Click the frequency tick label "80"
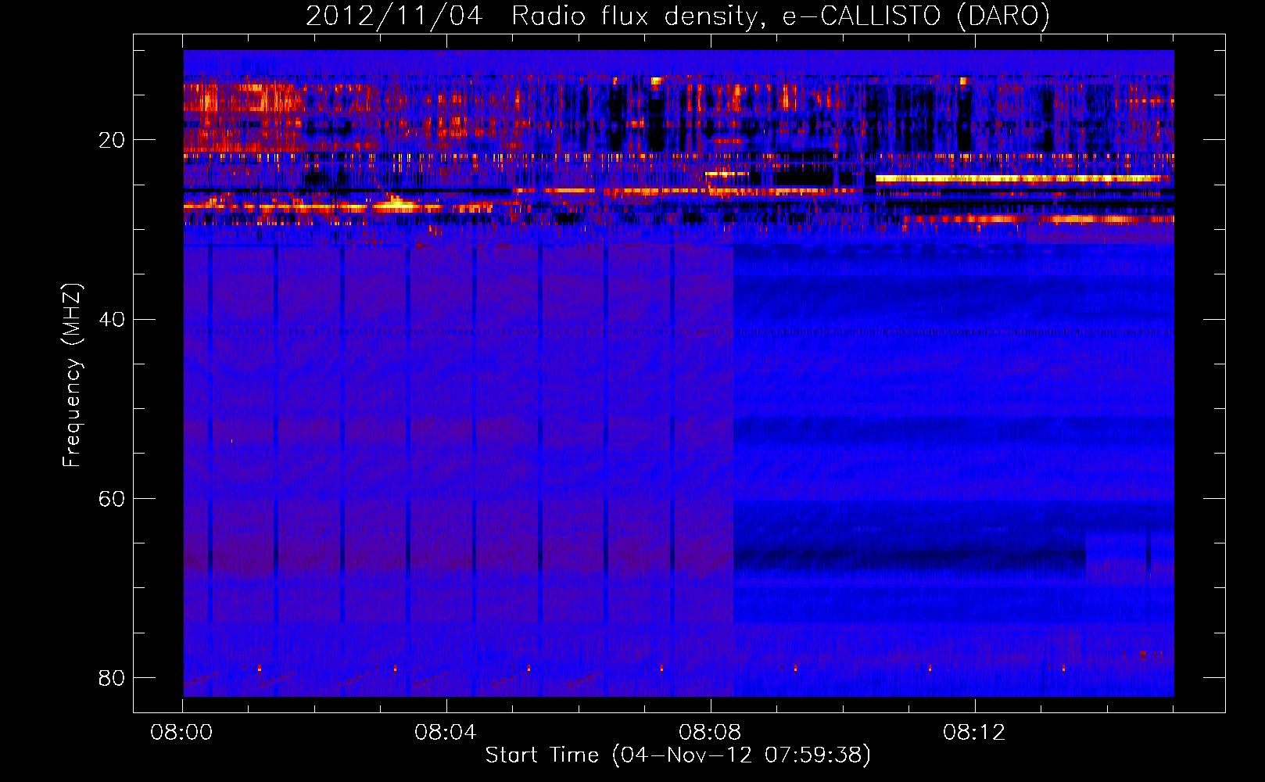The width and height of the screenshot is (1265, 782). pos(112,677)
